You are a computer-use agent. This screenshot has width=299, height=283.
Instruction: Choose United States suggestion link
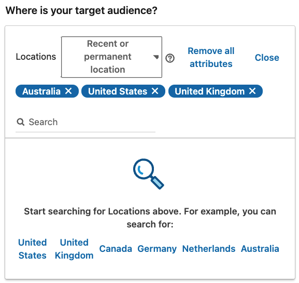[x=33, y=249]
